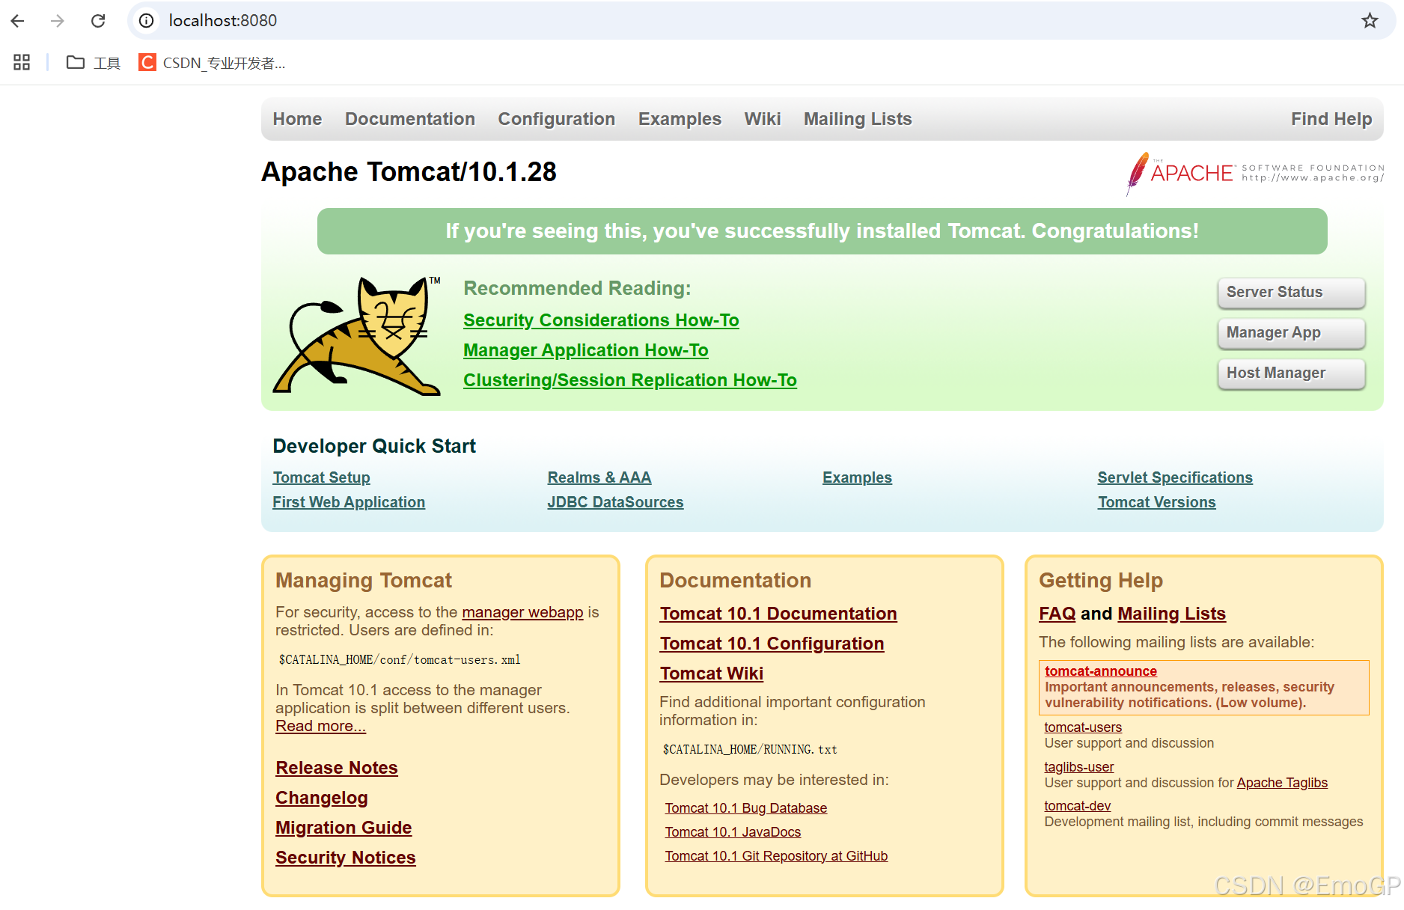Open the taglibs-user mailing list link
This screenshot has width=1404, height=910.
pos(1079,767)
